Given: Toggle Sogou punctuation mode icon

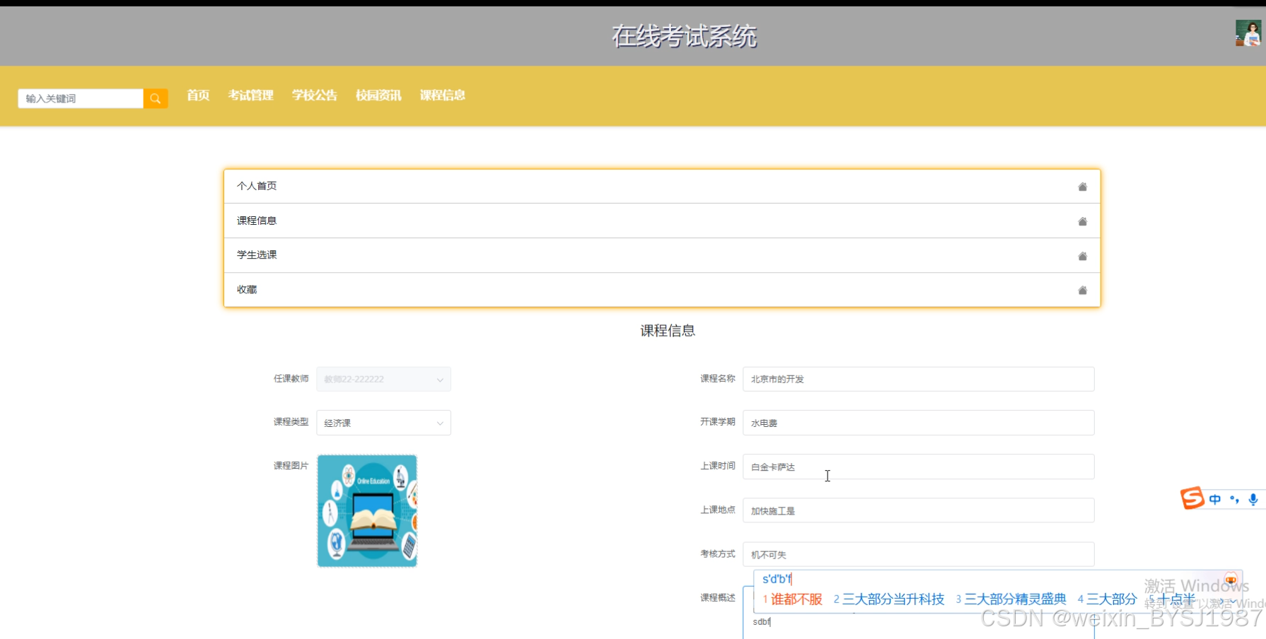Looking at the screenshot, I should tap(1234, 500).
